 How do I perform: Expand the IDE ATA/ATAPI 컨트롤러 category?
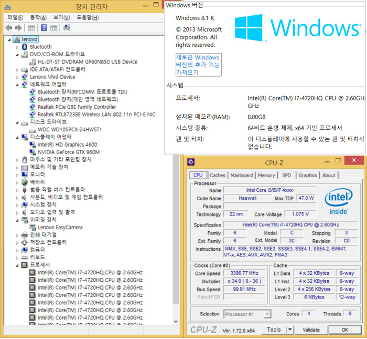[17, 70]
